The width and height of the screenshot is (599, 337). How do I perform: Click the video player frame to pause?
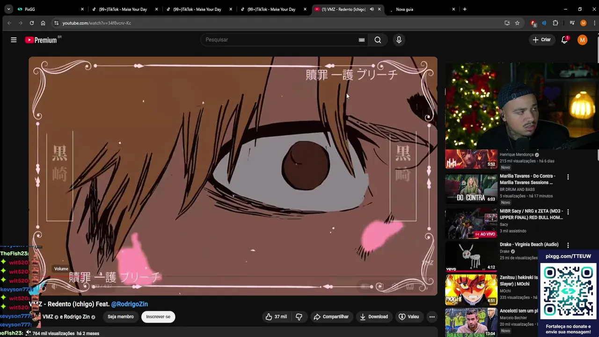233,176
